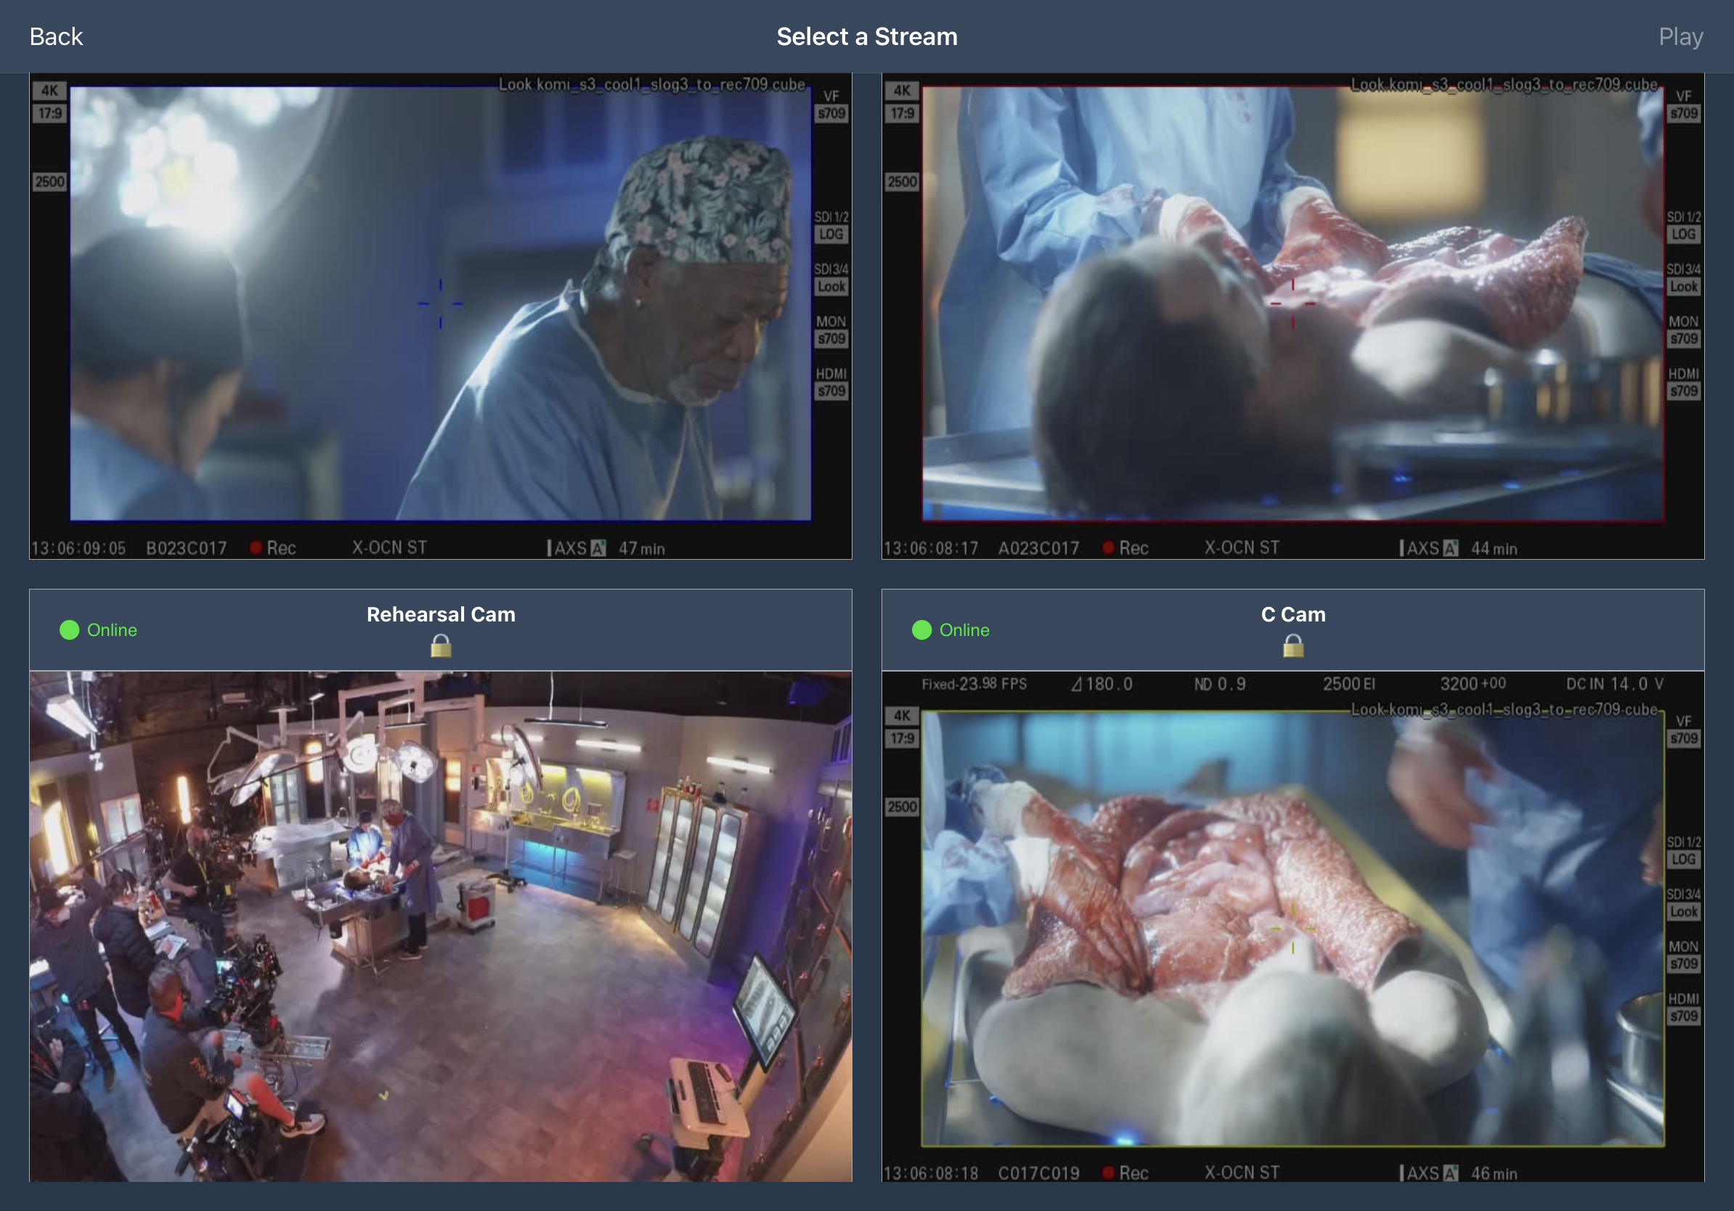1734x1211 pixels.
Task: Click the AXS A media icon showing 47 min
Action: click(x=598, y=548)
